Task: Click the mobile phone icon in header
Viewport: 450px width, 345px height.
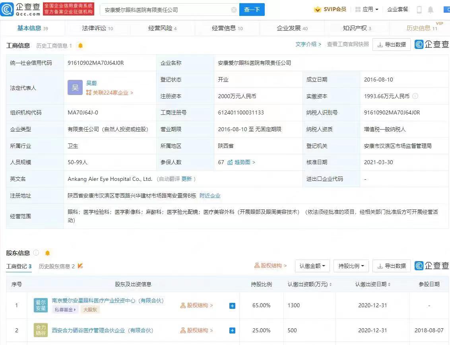Action: (x=419, y=10)
